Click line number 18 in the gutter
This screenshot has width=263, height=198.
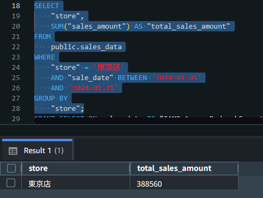(x=16, y=6)
